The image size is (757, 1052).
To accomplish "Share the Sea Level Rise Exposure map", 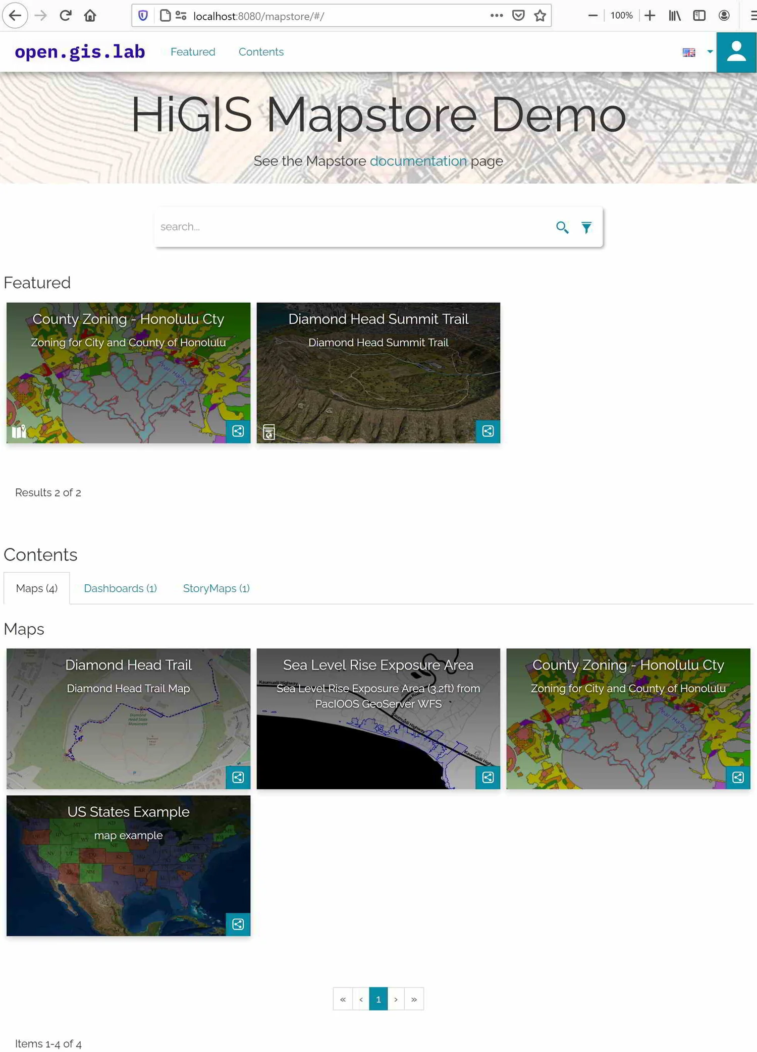I will (488, 777).
